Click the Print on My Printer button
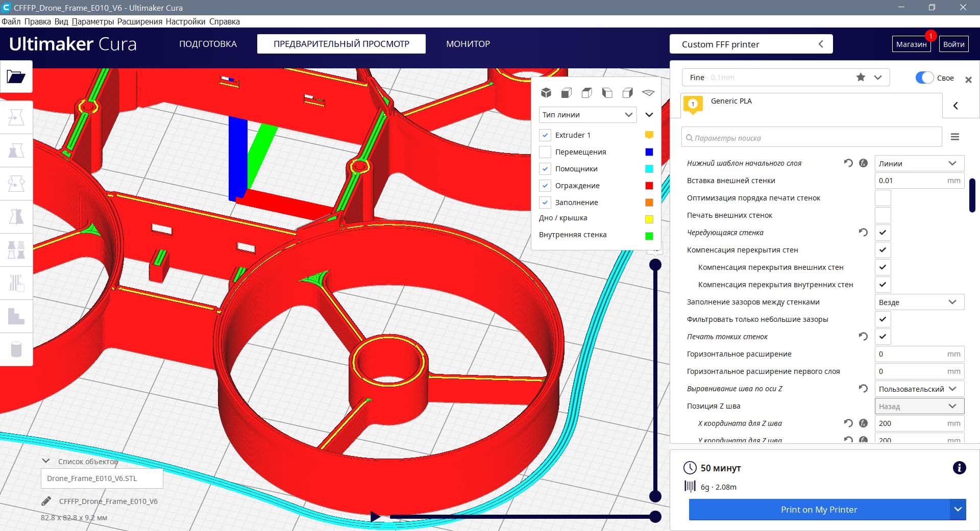Image resolution: width=980 pixels, height=531 pixels. click(x=819, y=510)
